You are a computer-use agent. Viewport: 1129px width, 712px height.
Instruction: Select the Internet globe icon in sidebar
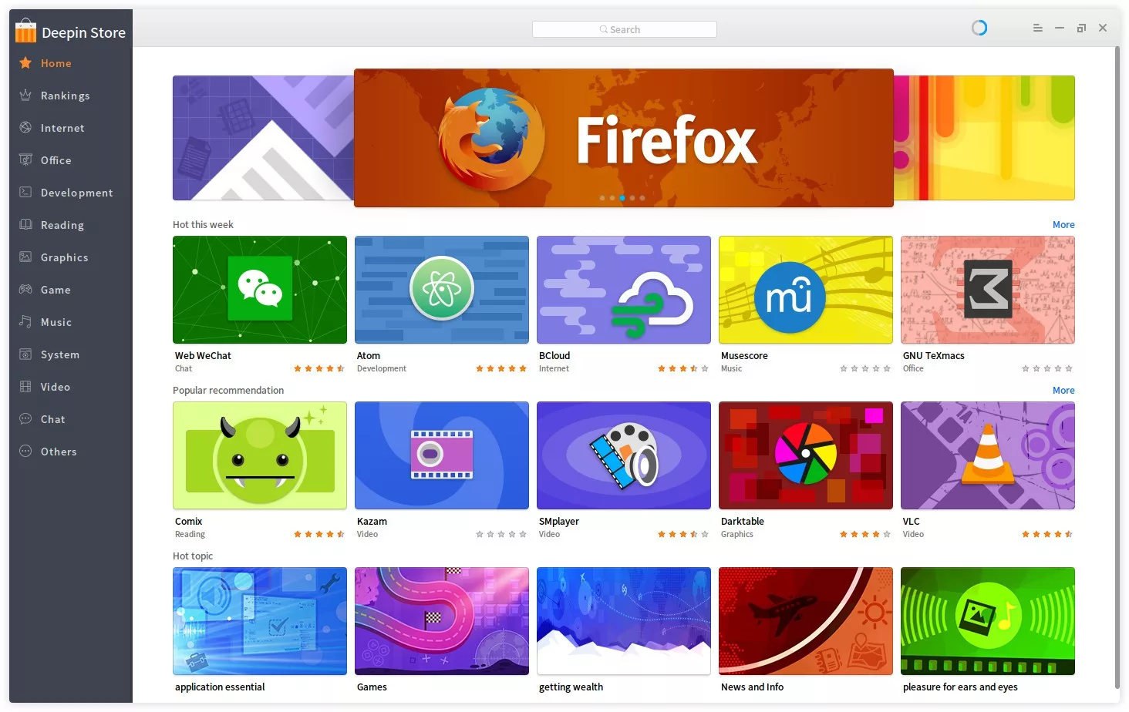(x=25, y=128)
